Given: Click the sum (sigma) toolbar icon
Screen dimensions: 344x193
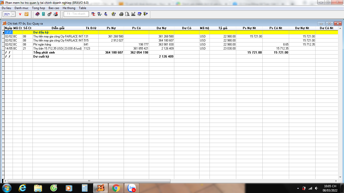Looking at the screenshot, I should pos(93,14).
